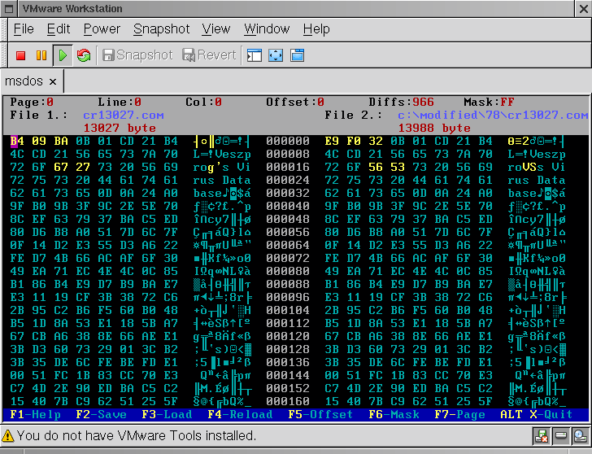Click the green Power On play icon
Viewport: 592px width, 454px height.
point(63,55)
